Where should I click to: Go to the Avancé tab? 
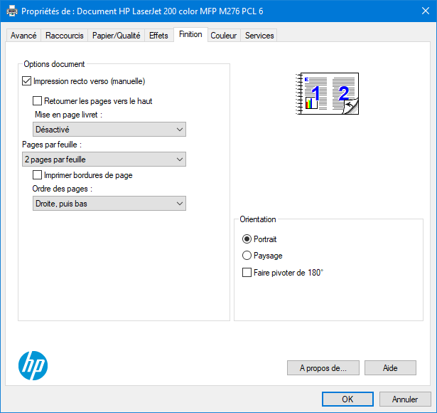23,36
